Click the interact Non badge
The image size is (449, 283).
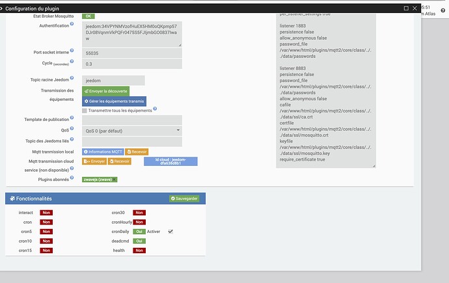point(46,213)
